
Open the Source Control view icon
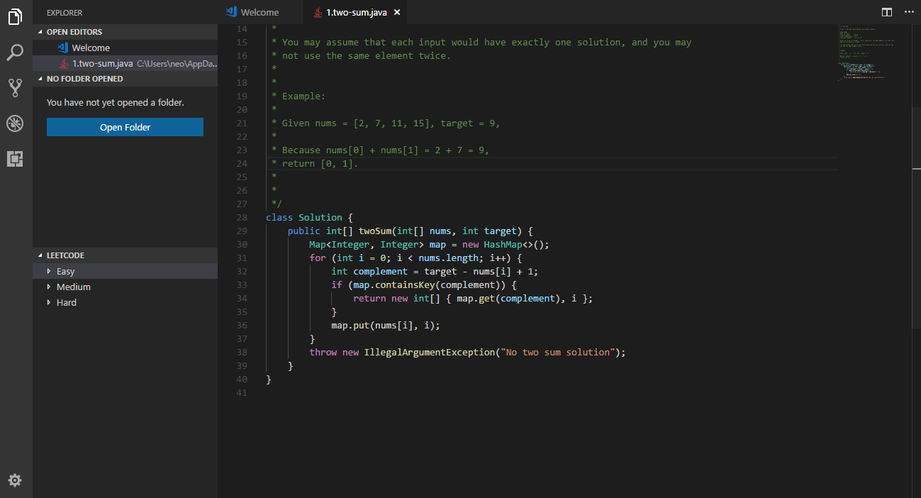[16, 88]
